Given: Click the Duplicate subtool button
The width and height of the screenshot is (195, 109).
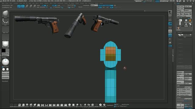Looking at the screenshot, I should click(x=180, y=79).
